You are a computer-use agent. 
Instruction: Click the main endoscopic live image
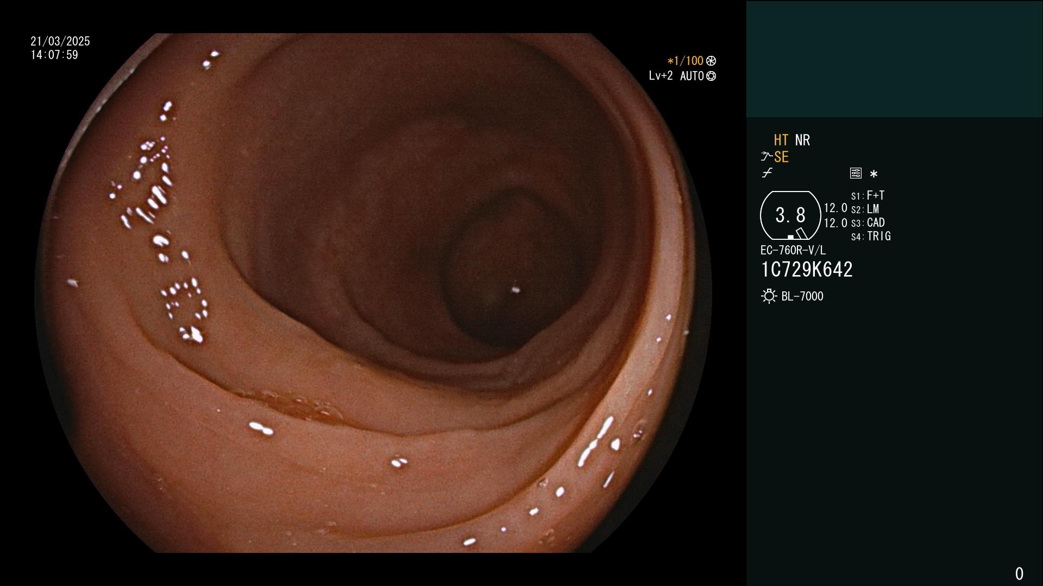[373, 293]
